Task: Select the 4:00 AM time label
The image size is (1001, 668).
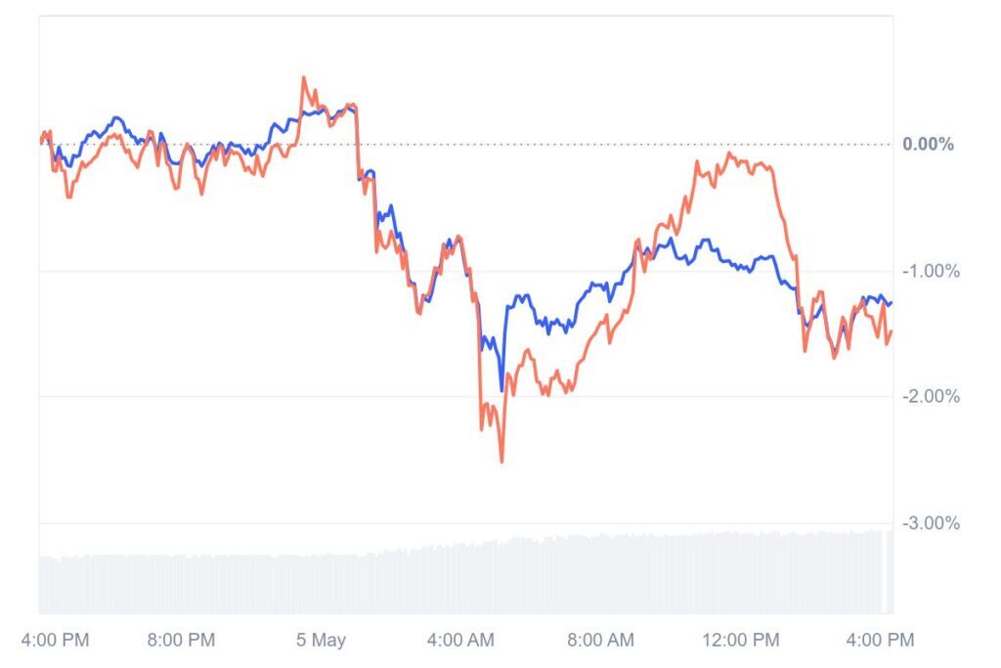Action: point(462,641)
